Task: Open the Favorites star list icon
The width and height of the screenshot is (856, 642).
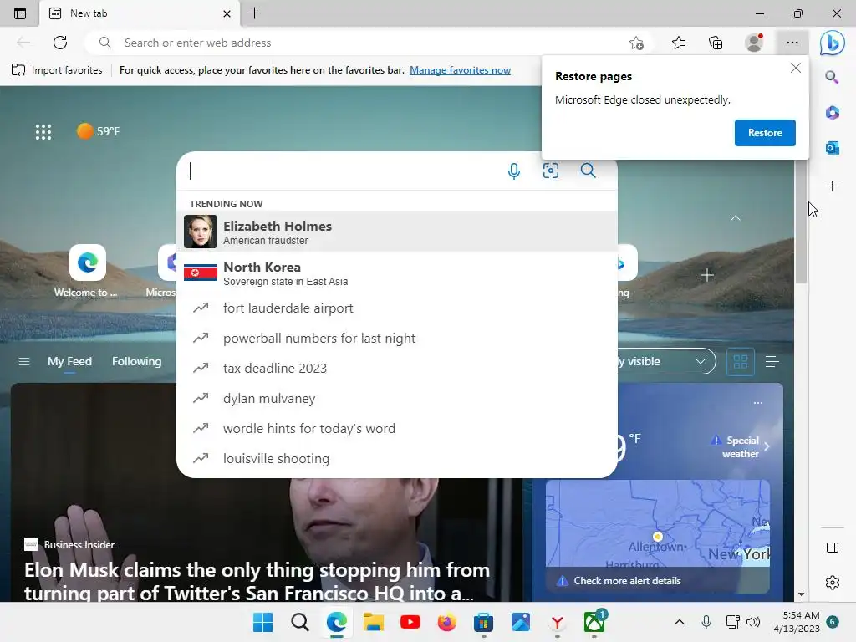Action: [x=679, y=43]
